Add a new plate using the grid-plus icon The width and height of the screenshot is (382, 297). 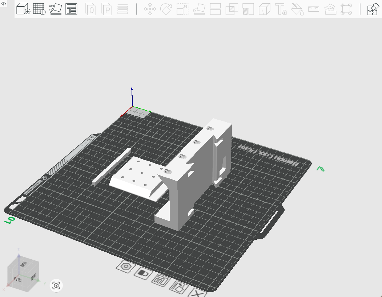click(x=39, y=9)
